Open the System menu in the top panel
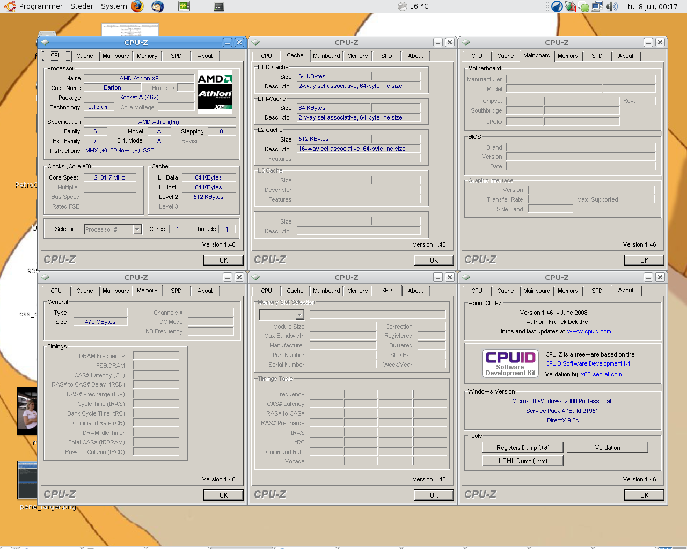 (114, 6)
